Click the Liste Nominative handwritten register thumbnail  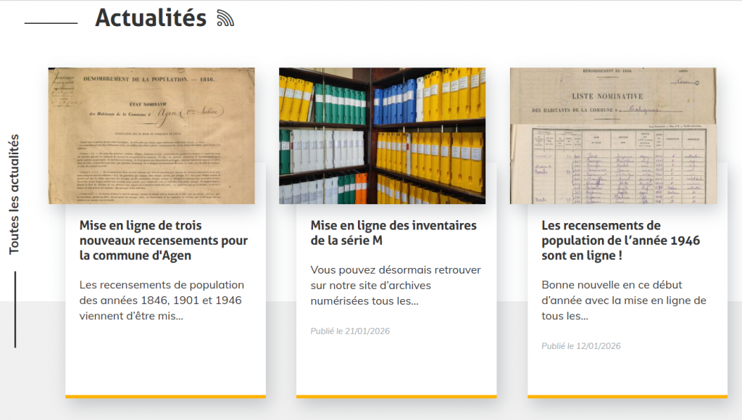click(612, 136)
